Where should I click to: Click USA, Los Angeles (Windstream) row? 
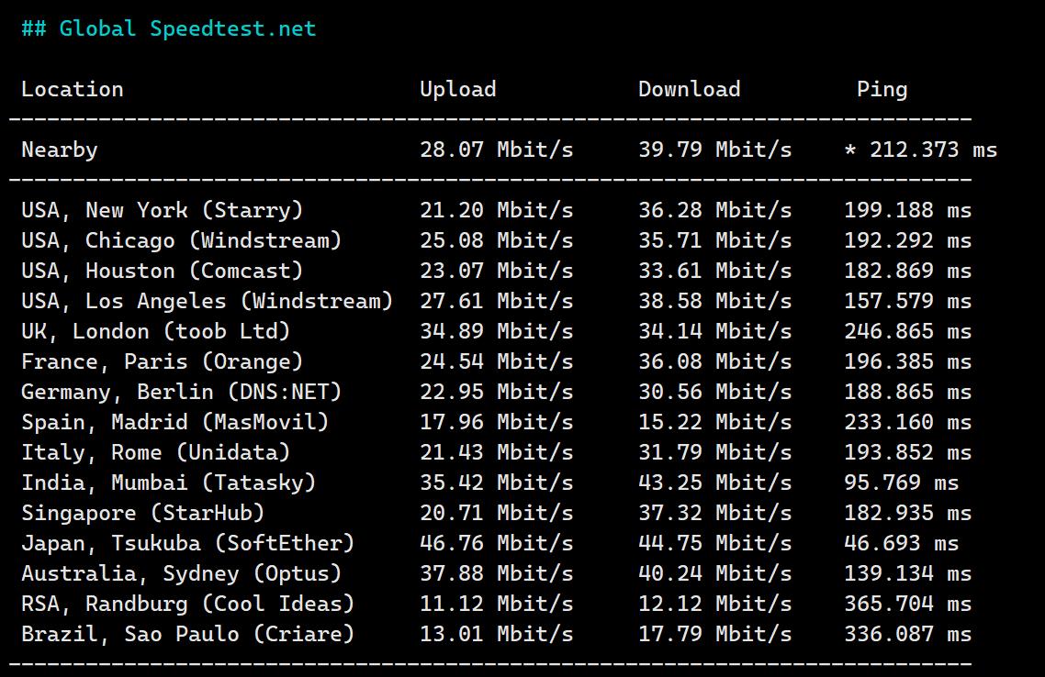click(207, 301)
